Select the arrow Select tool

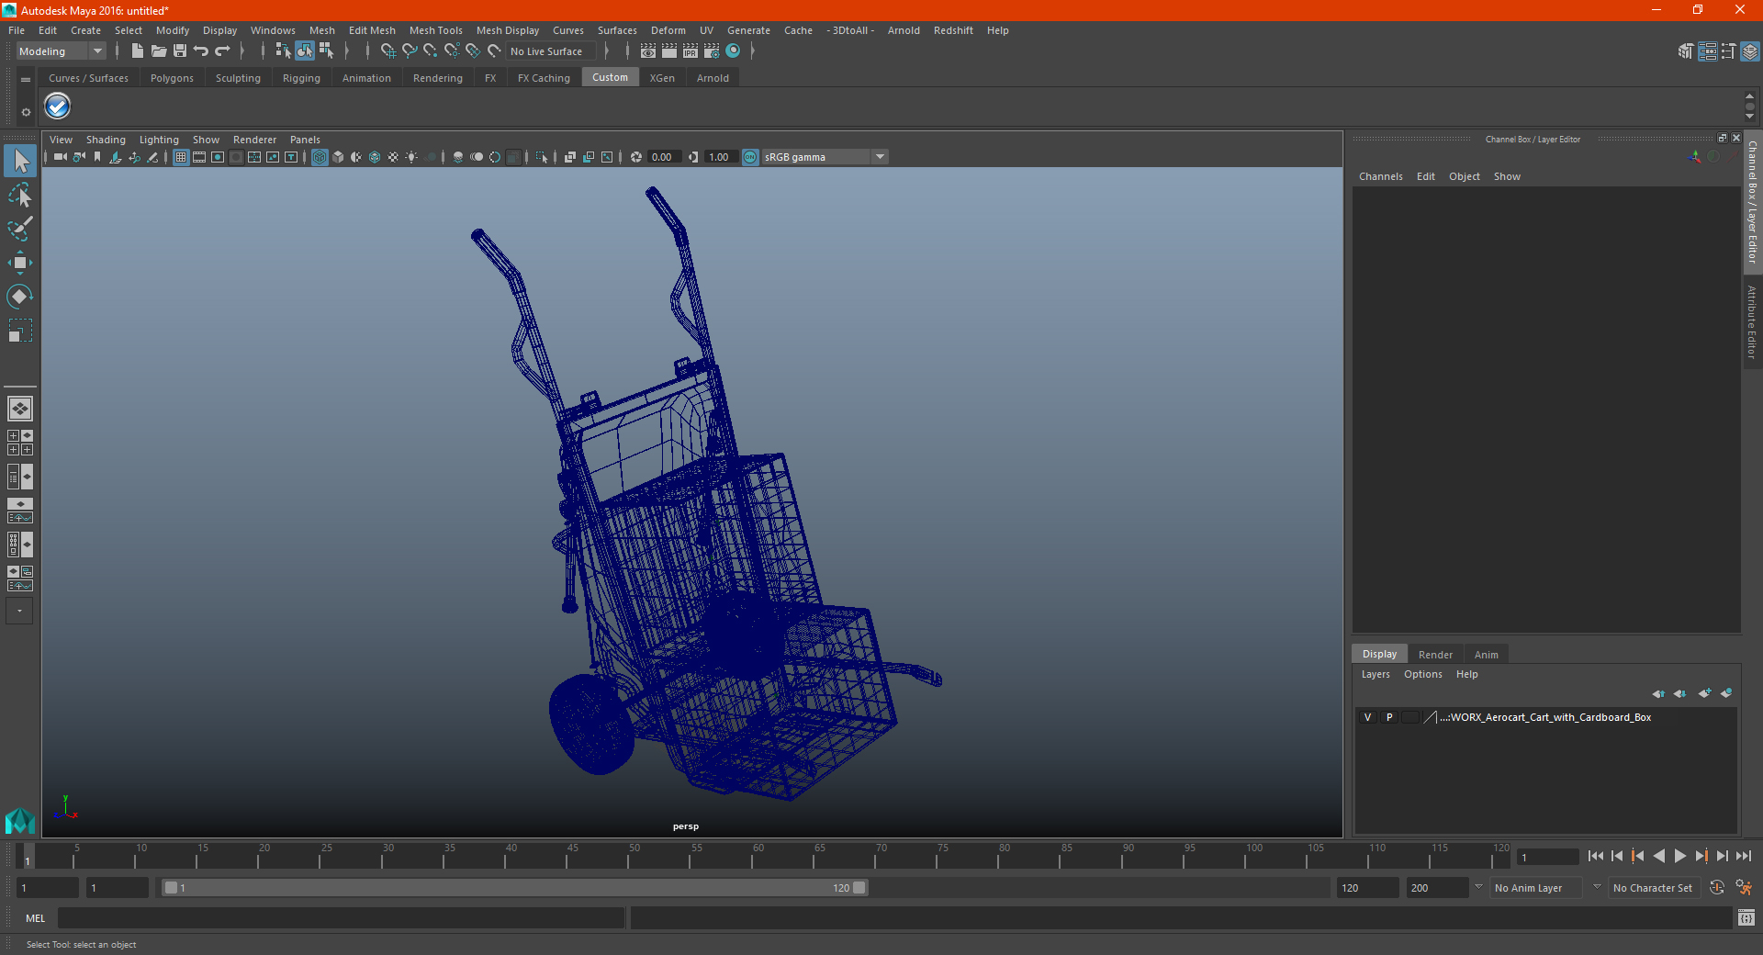[20, 161]
